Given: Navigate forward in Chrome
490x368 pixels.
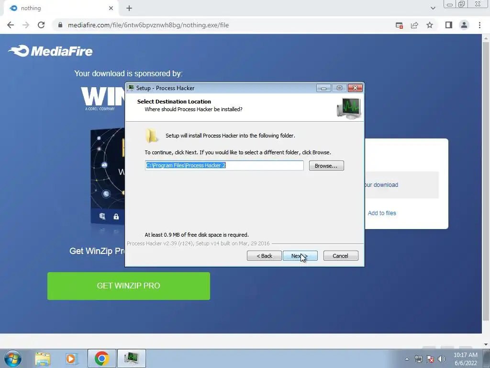Looking at the screenshot, I should pos(26,25).
